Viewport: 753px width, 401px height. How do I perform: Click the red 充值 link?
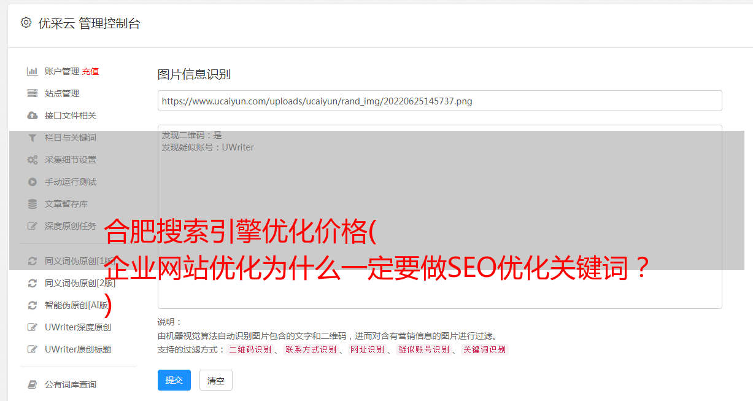(x=90, y=71)
